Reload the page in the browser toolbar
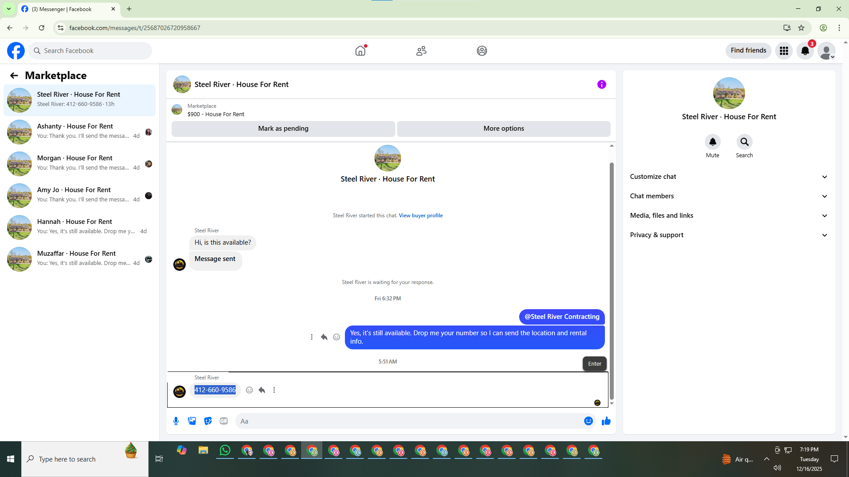849x477 pixels. [x=42, y=28]
